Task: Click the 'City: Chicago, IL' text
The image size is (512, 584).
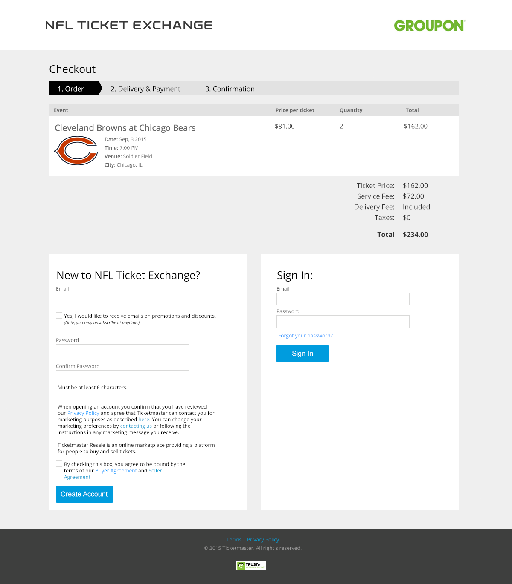Action: tap(123, 165)
